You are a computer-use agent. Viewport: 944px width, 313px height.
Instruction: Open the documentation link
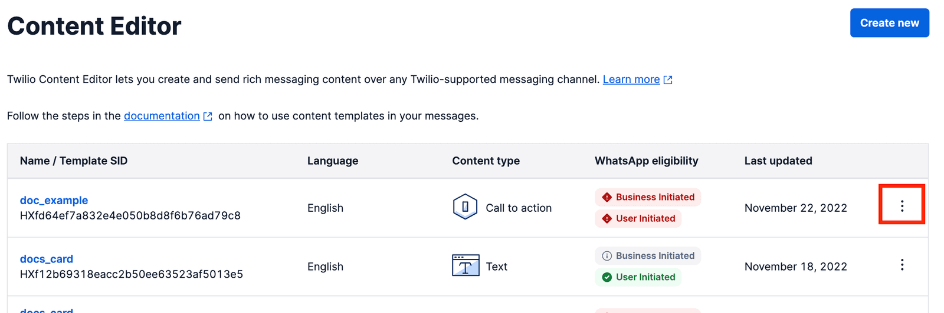[x=162, y=116]
